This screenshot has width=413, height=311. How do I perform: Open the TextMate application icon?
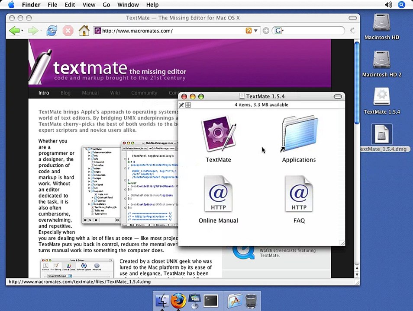click(x=218, y=134)
